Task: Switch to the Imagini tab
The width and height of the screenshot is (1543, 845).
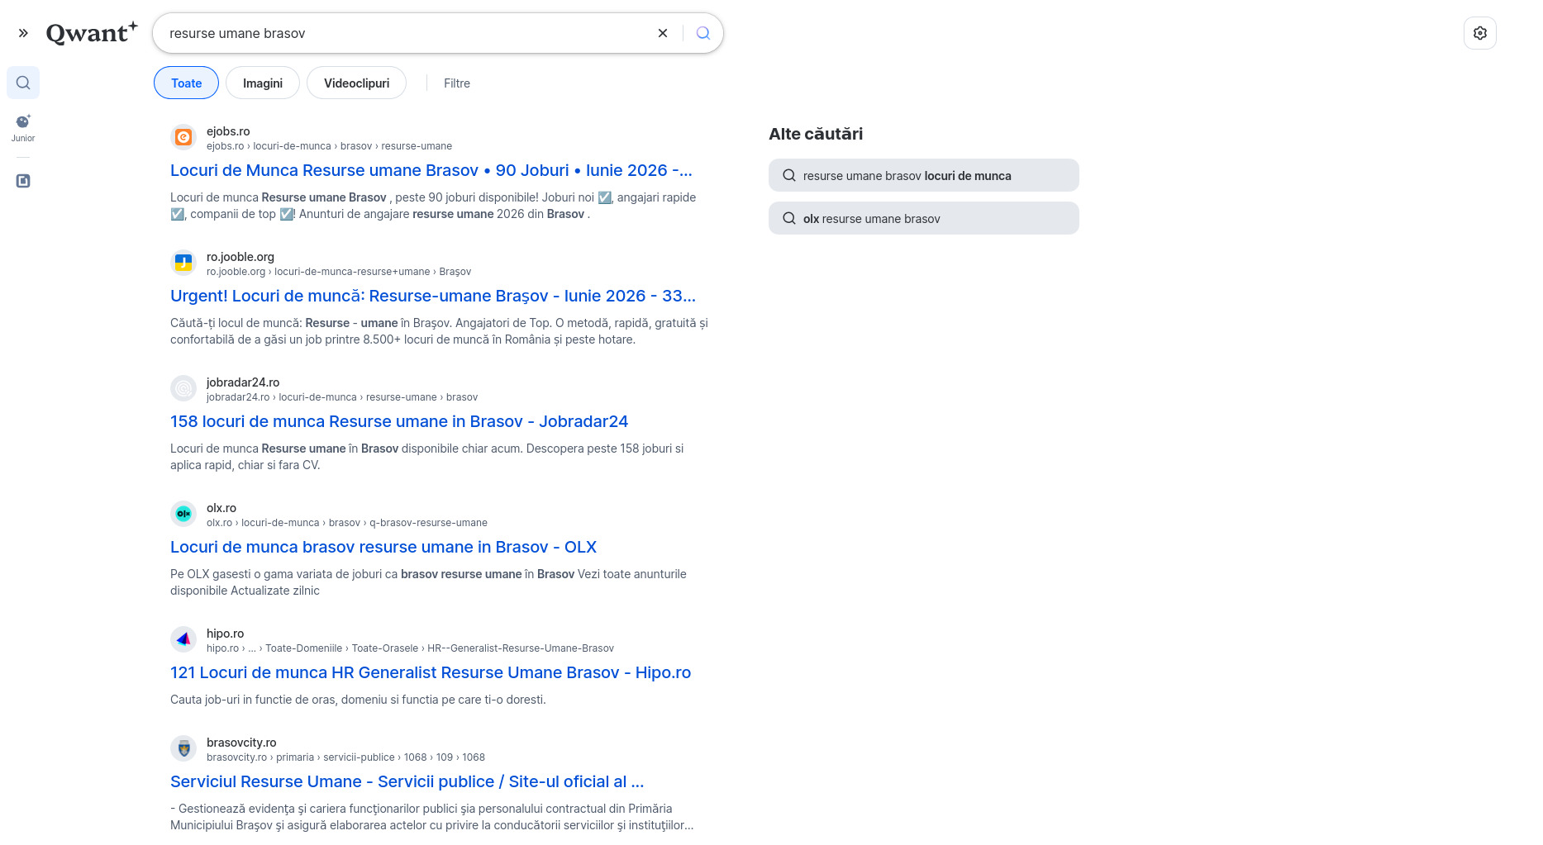Action: (x=263, y=83)
